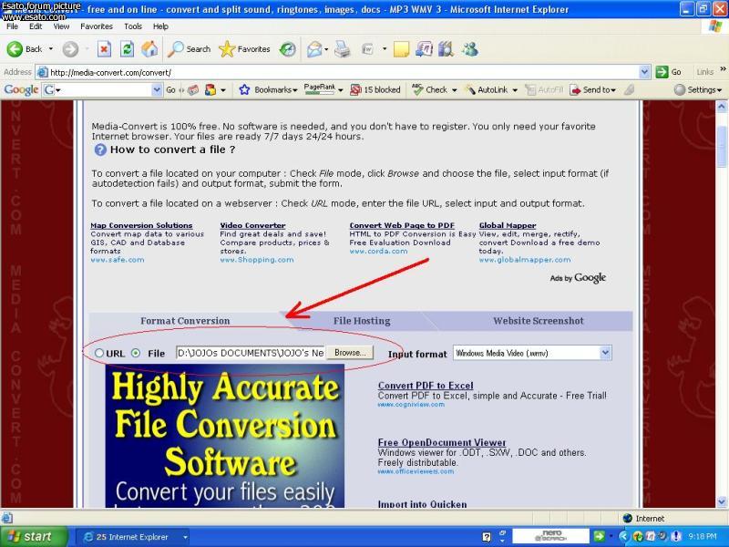Open the 25 Internet Explorer taskbar group
Image resolution: width=729 pixels, height=547 pixels.
[131, 537]
